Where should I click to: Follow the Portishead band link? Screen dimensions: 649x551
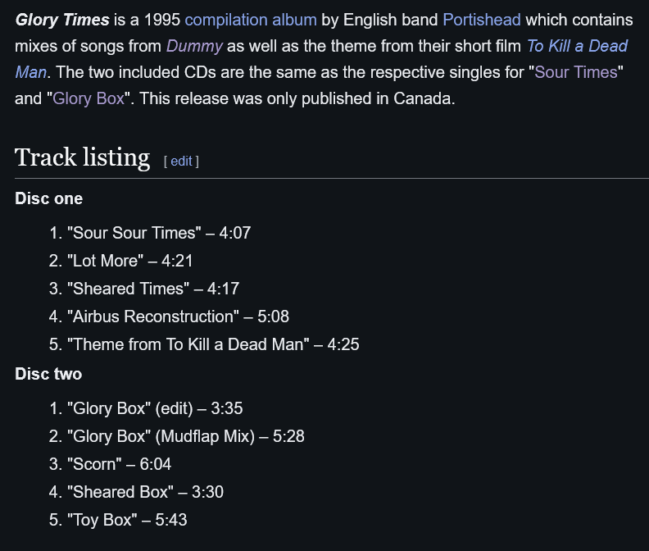482,20
